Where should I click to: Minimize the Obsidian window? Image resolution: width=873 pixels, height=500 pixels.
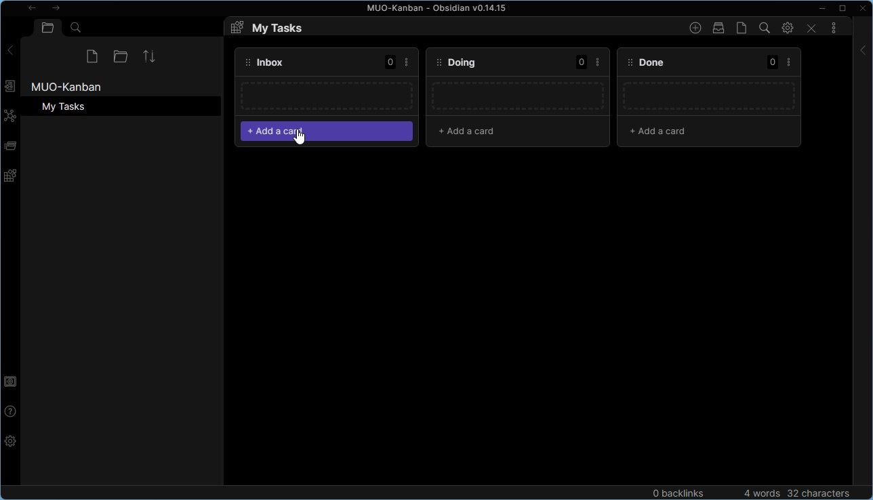(822, 8)
